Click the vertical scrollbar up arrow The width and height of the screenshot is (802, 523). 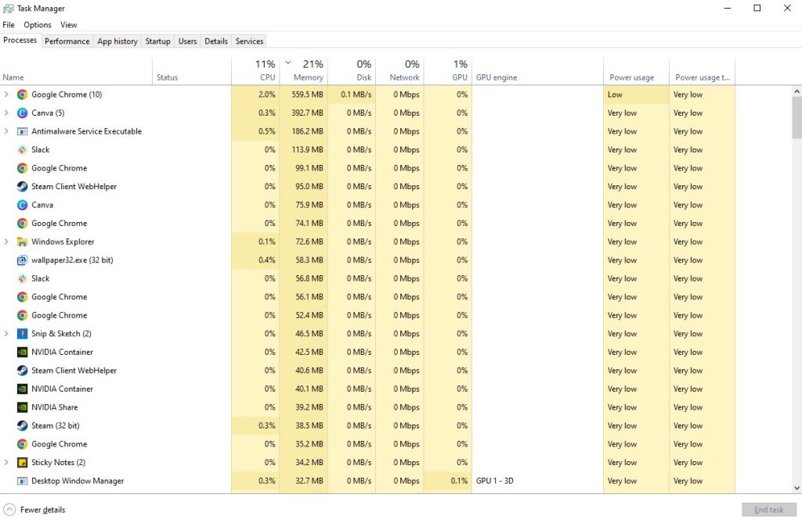click(x=797, y=91)
